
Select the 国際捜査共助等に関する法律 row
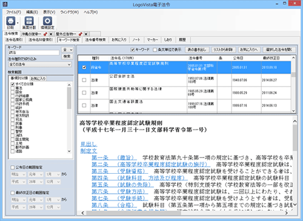click(x=184, y=93)
